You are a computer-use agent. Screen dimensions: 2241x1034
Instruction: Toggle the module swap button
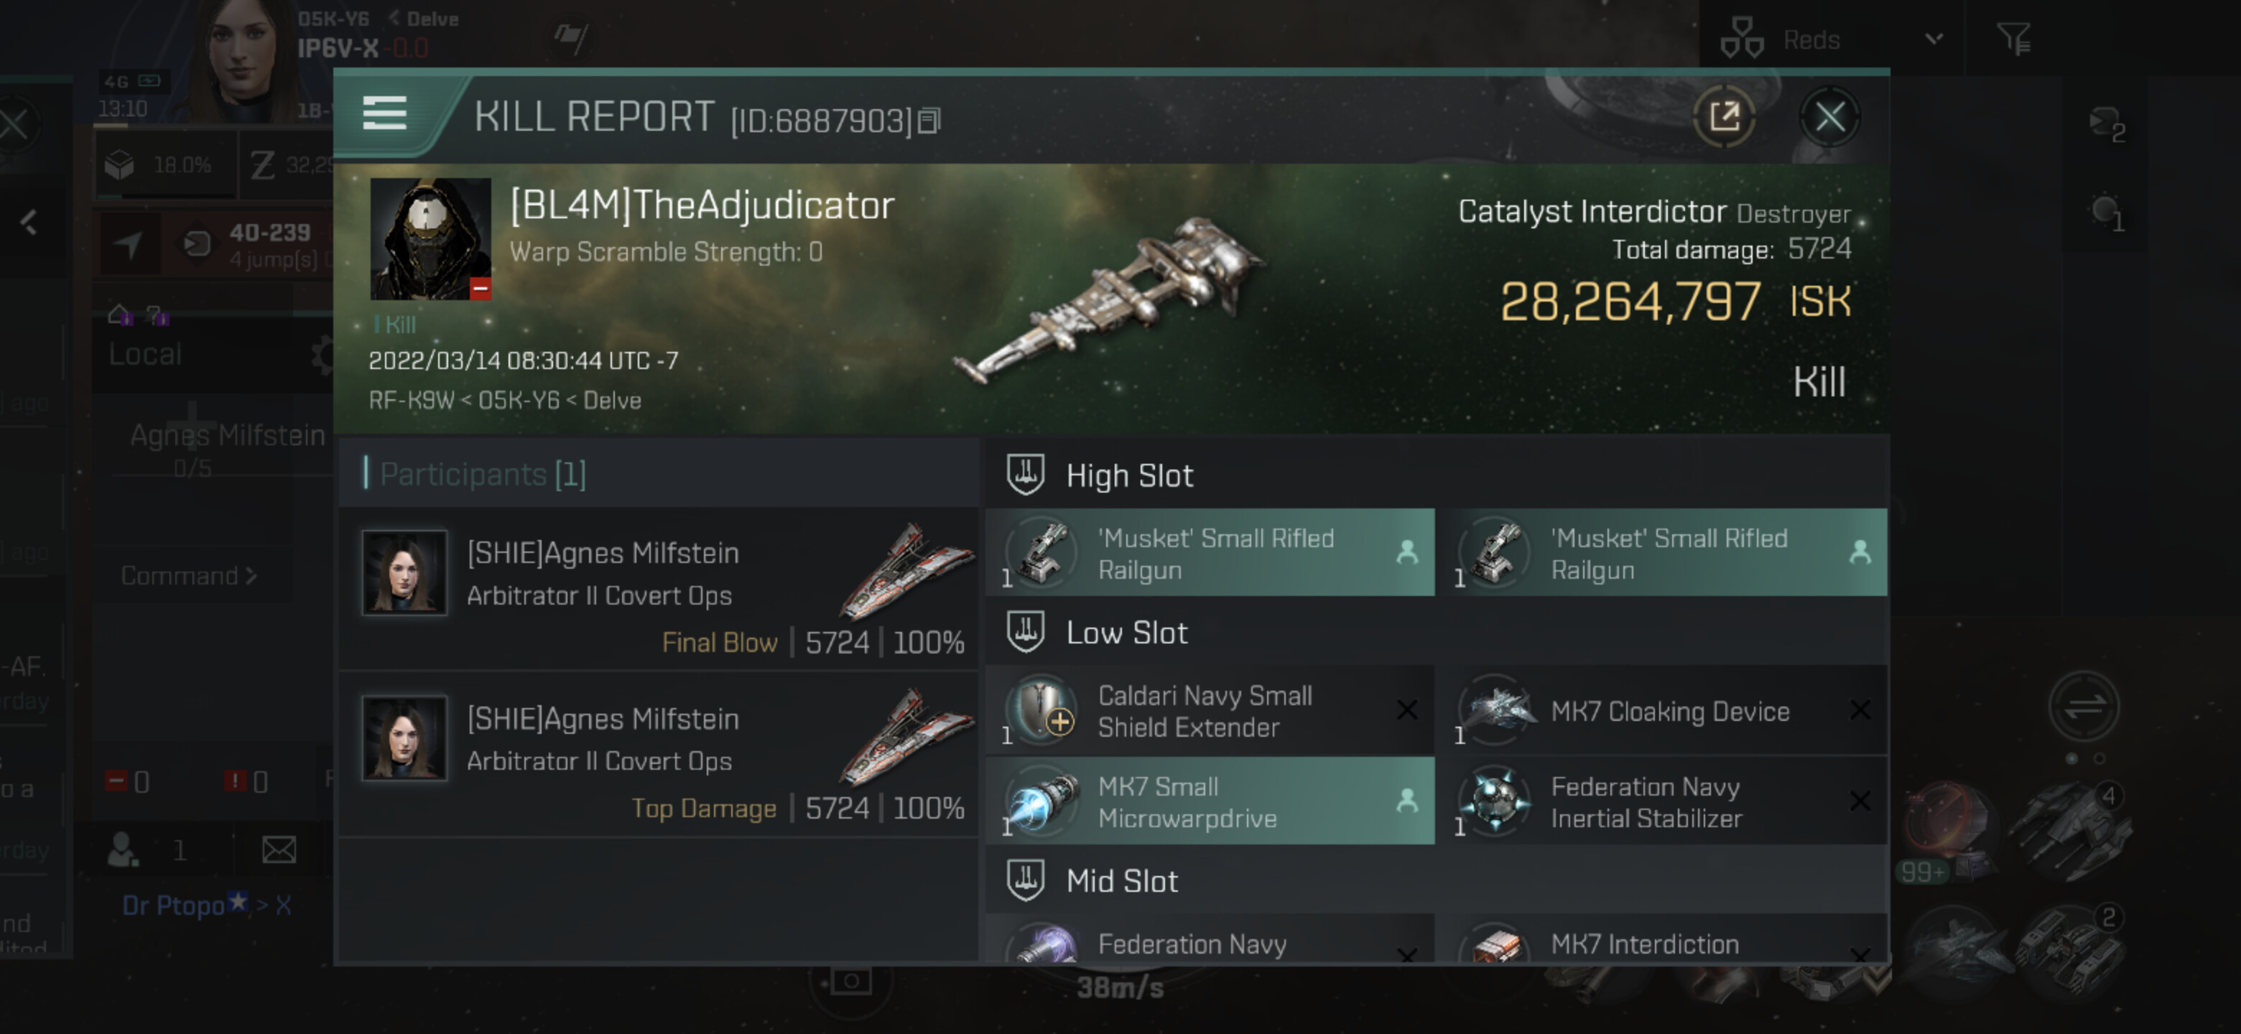2084,705
